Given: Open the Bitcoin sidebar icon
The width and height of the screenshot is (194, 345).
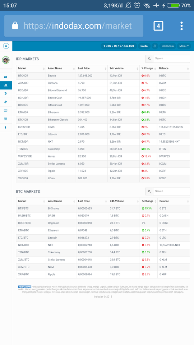Looking at the screenshot, I should (x=5, y=93).
